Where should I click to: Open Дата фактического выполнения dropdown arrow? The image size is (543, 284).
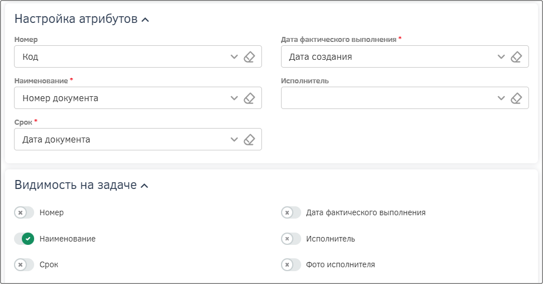(x=501, y=56)
